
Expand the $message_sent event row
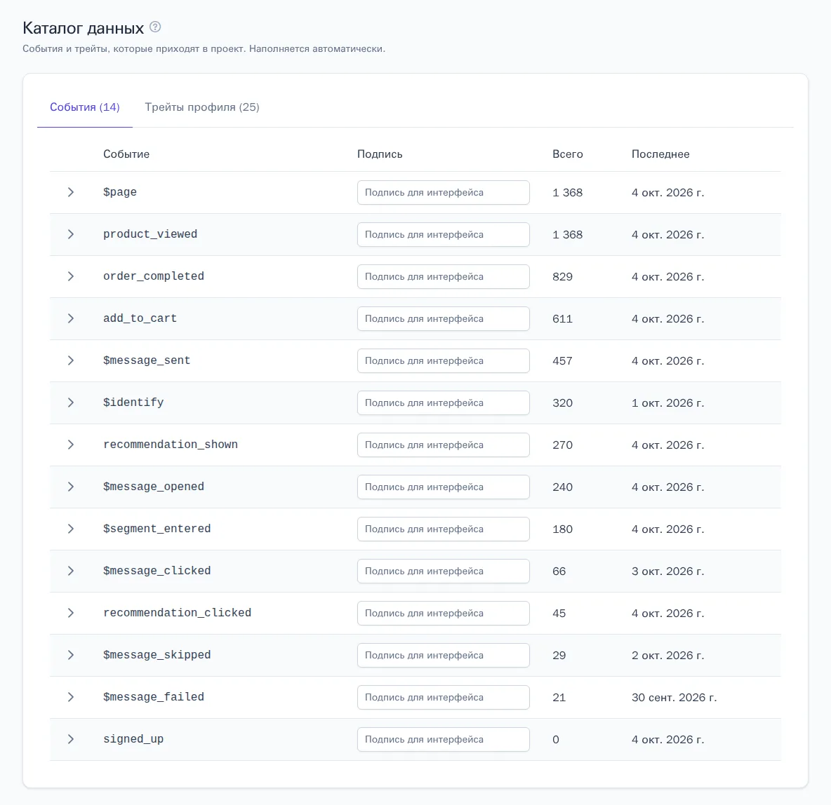point(70,360)
